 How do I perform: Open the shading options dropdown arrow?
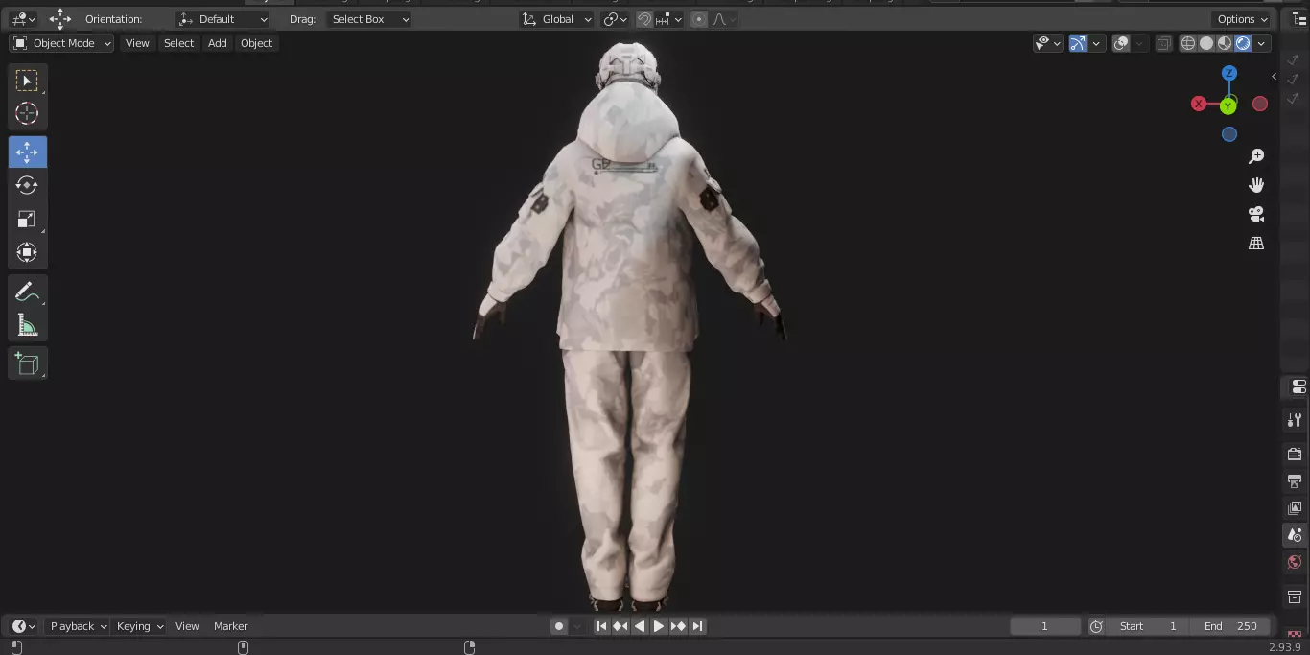click(1262, 43)
